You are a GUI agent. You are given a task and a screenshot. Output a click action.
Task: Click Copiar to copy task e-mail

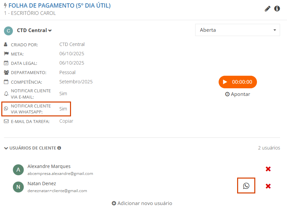[x=66, y=121]
